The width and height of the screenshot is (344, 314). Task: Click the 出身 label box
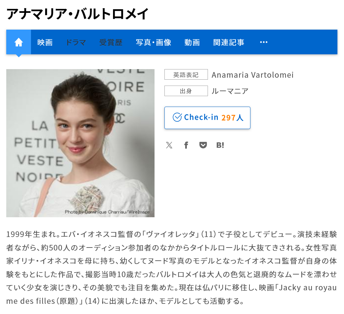(186, 91)
